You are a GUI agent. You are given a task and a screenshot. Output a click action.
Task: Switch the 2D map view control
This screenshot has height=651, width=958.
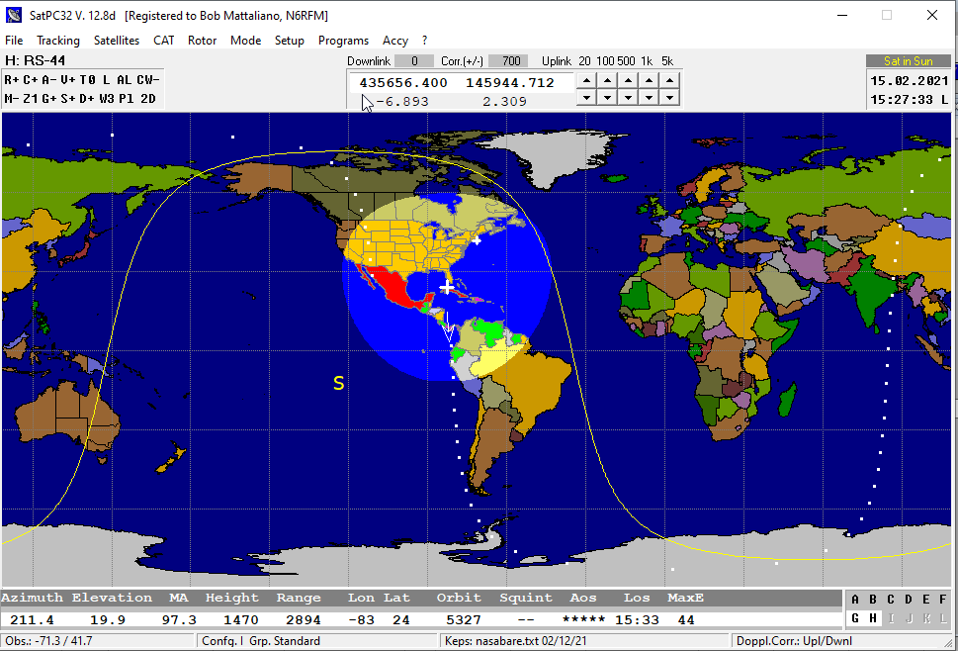click(x=148, y=98)
